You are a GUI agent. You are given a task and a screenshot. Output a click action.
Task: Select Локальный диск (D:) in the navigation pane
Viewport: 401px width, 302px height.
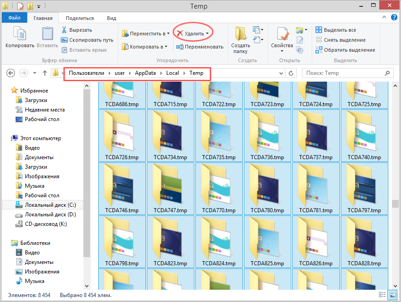point(50,214)
